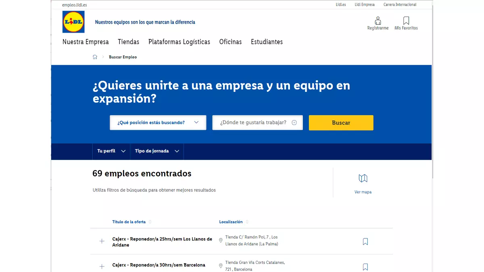Go to the home icon in the breadcrumb
This screenshot has width=484, height=272.
(95, 57)
